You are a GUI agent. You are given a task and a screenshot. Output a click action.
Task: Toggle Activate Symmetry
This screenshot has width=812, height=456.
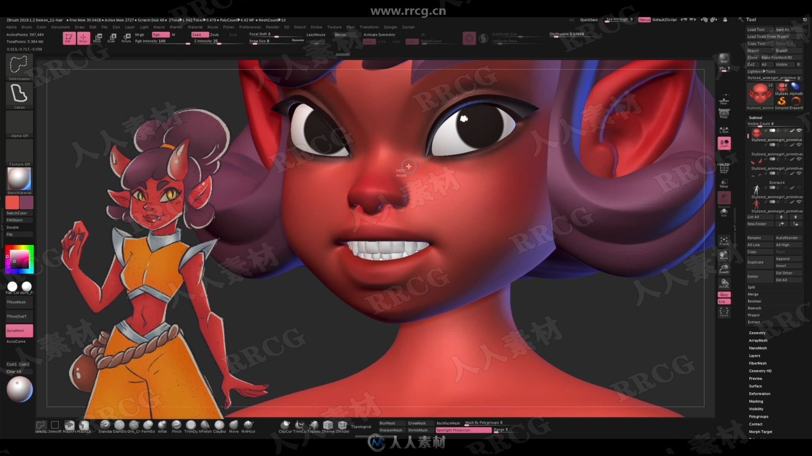click(379, 35)
